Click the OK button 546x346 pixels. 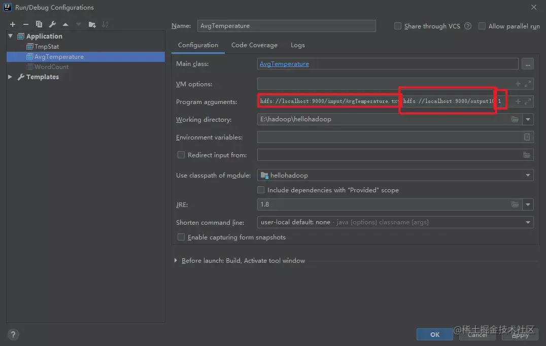(x=435, y=334)
